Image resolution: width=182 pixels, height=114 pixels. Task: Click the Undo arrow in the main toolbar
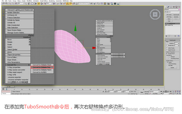(3, 4)
